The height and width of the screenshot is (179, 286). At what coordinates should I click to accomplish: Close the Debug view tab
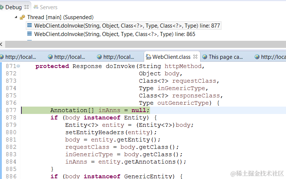(27, 7)
